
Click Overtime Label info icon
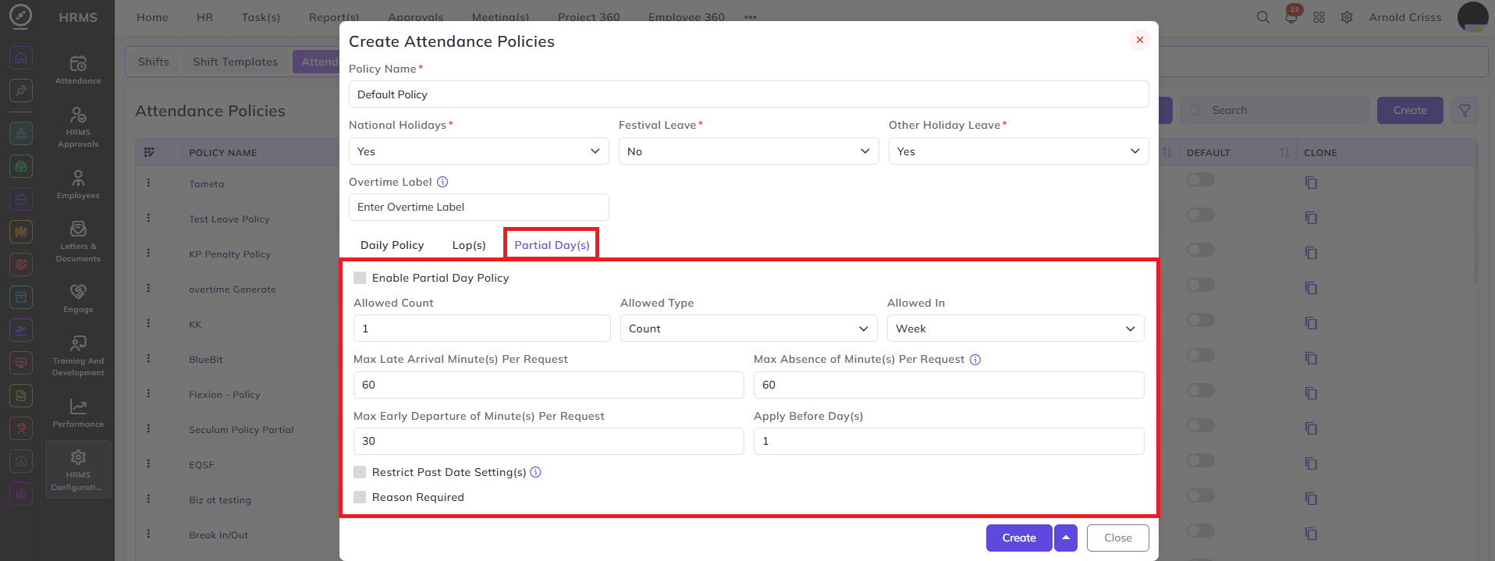(x=442, y=182)
